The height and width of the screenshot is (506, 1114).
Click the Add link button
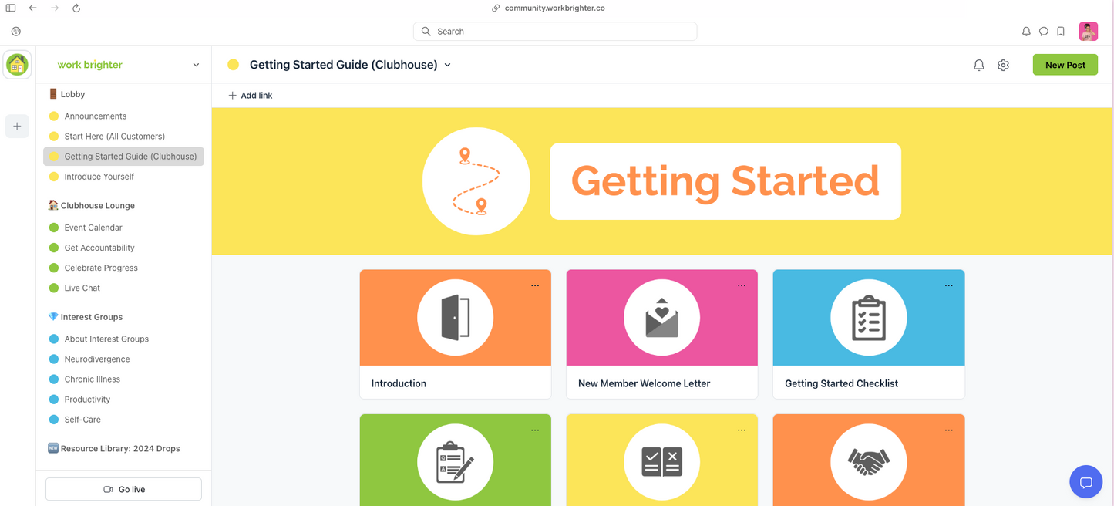click(251, 96)
